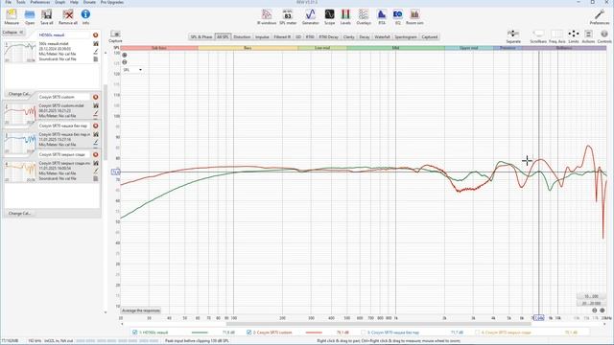Uncheck Cosyin SR70 custom trace in legend
Screen dimensions: 614x345
(x=248, y=333)
